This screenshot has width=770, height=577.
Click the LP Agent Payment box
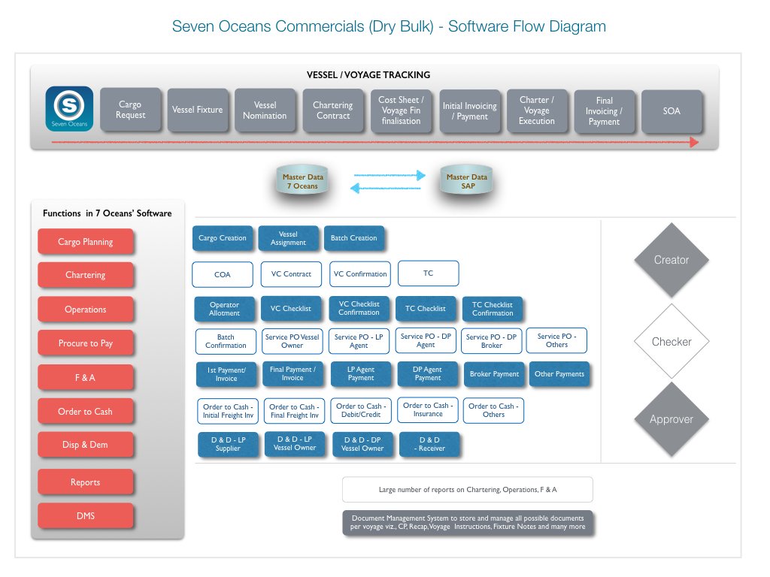[x=361, y=373]
